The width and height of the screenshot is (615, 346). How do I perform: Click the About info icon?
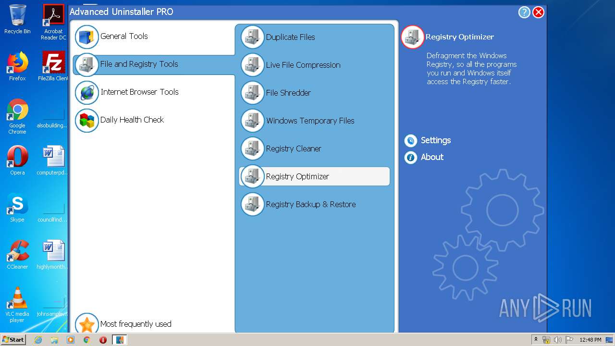tap(410, 157)
